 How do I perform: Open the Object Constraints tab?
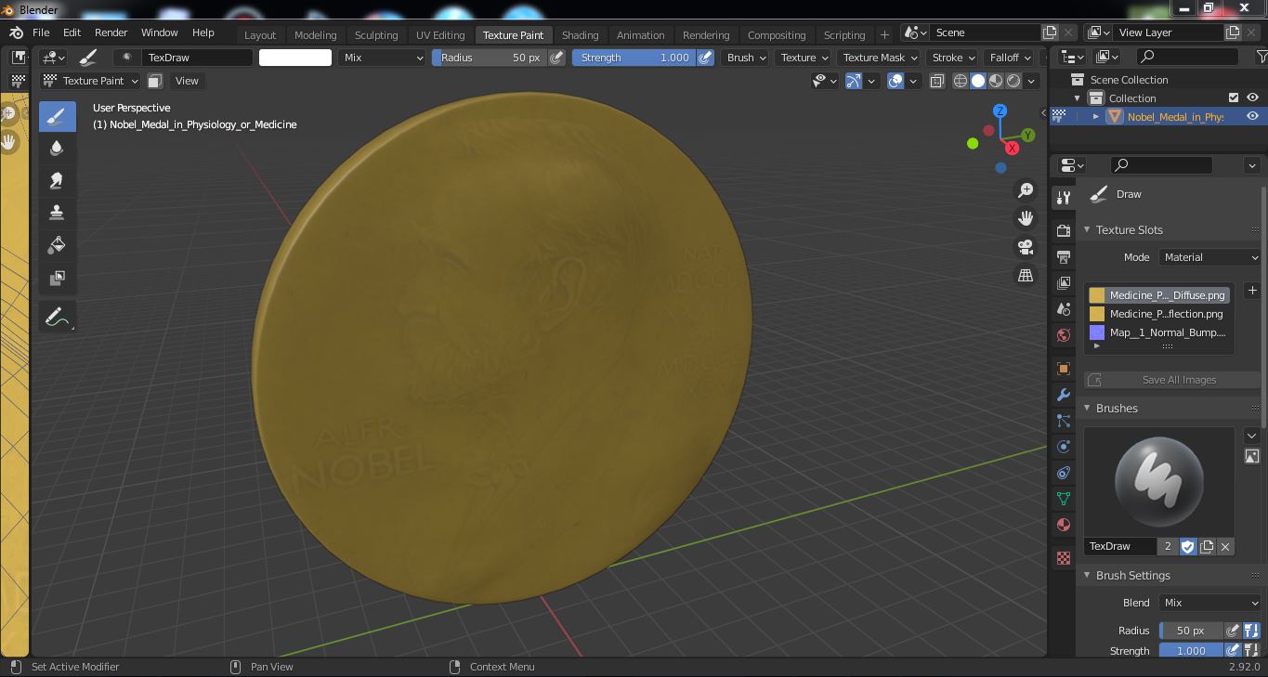pos(1064,473)
